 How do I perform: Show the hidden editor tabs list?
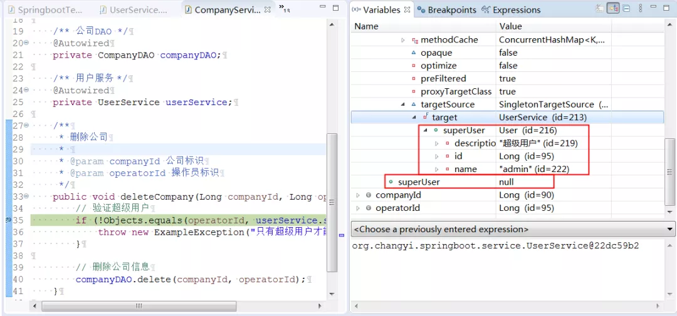284,8
